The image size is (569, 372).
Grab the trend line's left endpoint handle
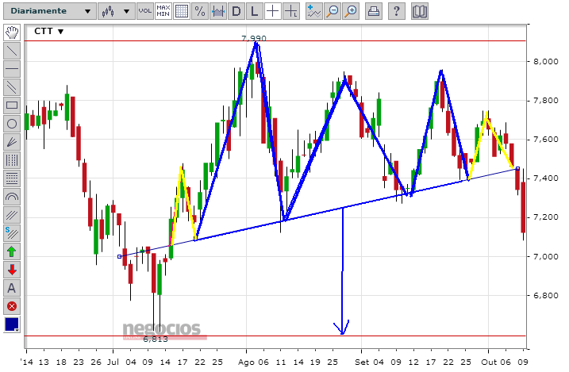119,257
